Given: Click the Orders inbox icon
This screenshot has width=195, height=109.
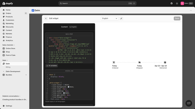Looking at the screenshot, I should click(4, 13).
